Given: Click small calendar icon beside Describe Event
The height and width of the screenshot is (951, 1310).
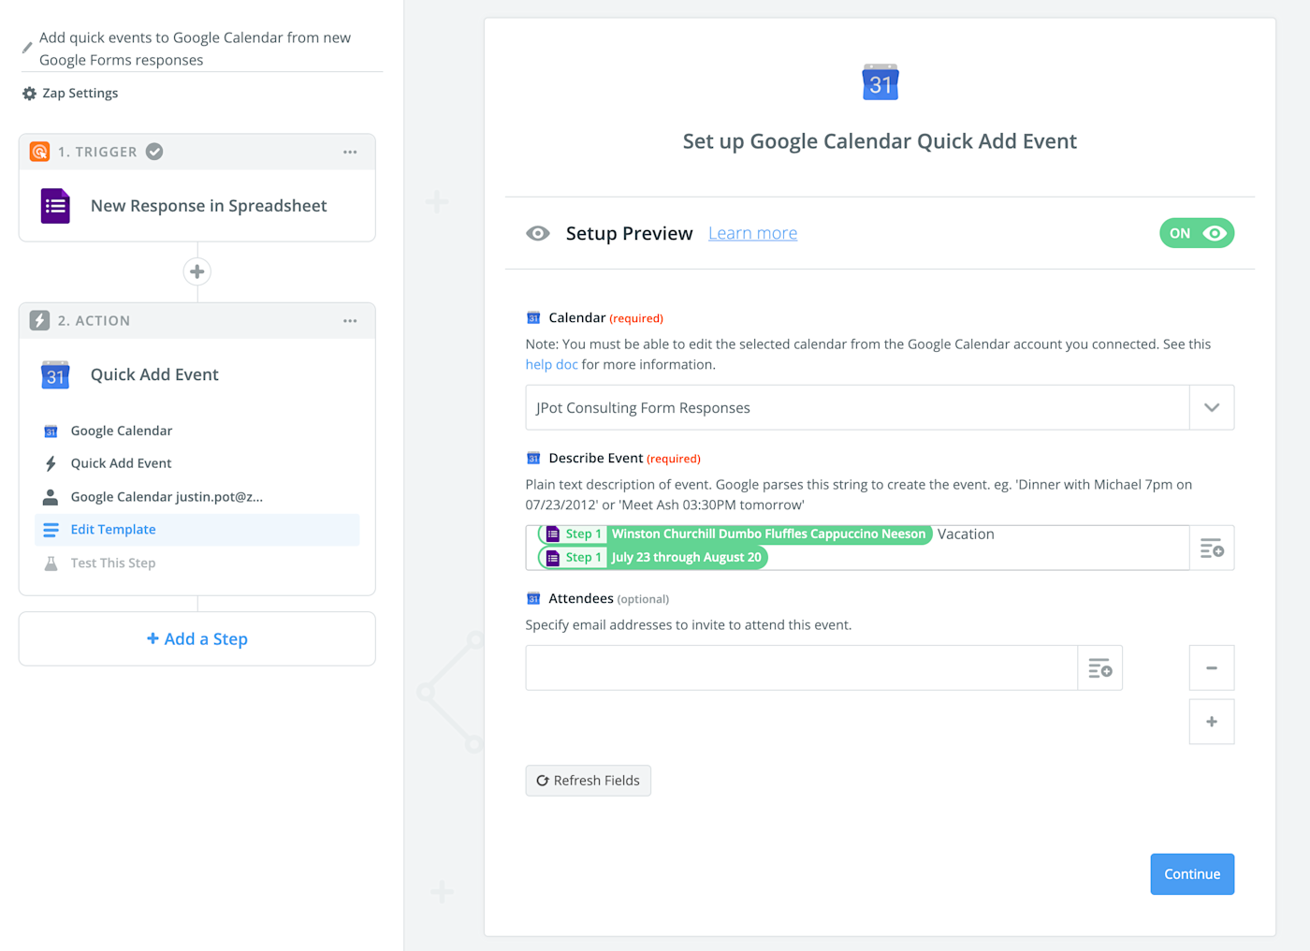Looking at the screenshot, I should [533, 459].
